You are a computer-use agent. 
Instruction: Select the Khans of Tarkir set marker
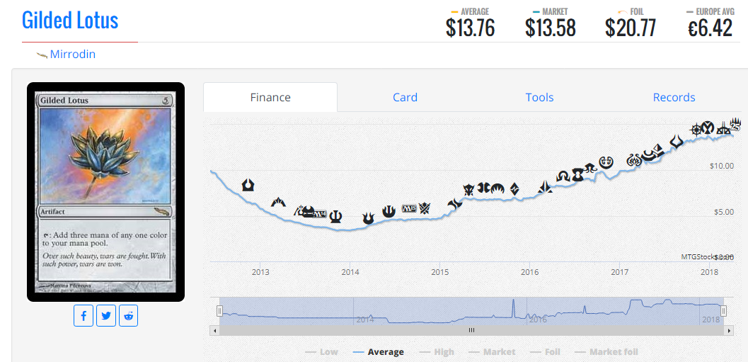tap(425, 208)
